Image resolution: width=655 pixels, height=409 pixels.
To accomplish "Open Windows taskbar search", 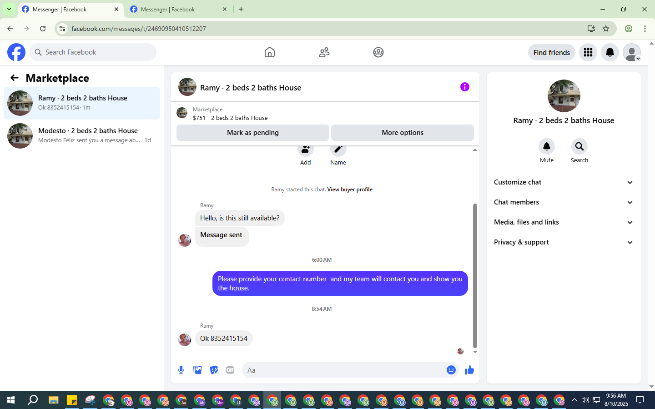I will (33, 400).
